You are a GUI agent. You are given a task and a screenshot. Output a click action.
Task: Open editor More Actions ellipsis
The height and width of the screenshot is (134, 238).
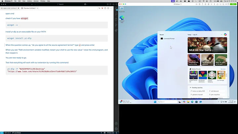[111, 8]
